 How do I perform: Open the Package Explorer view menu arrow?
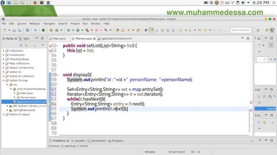pyautogui.click(x=43, y=45)
